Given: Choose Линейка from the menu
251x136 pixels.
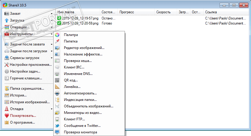Looking at the screenshot, I should coord(89,87).
